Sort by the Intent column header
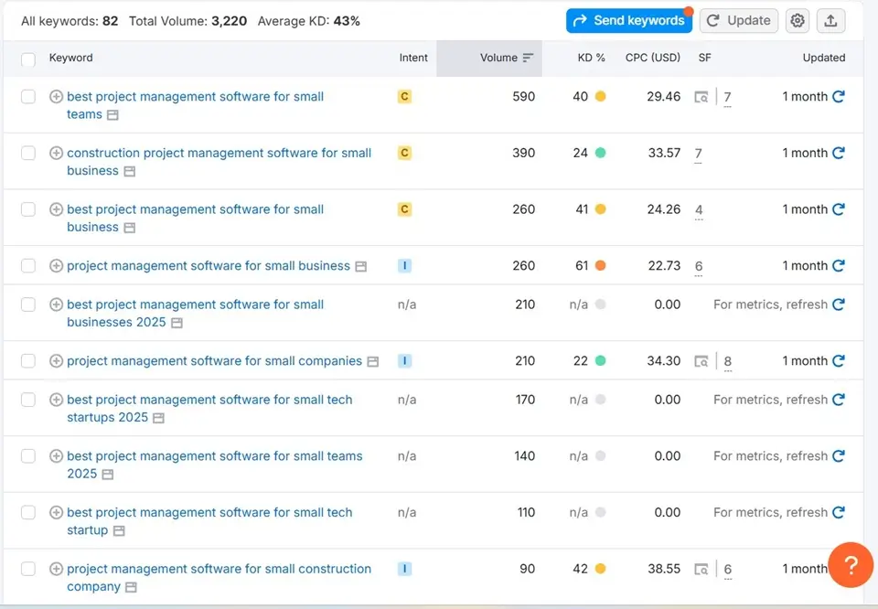 [x=413, y=58]
